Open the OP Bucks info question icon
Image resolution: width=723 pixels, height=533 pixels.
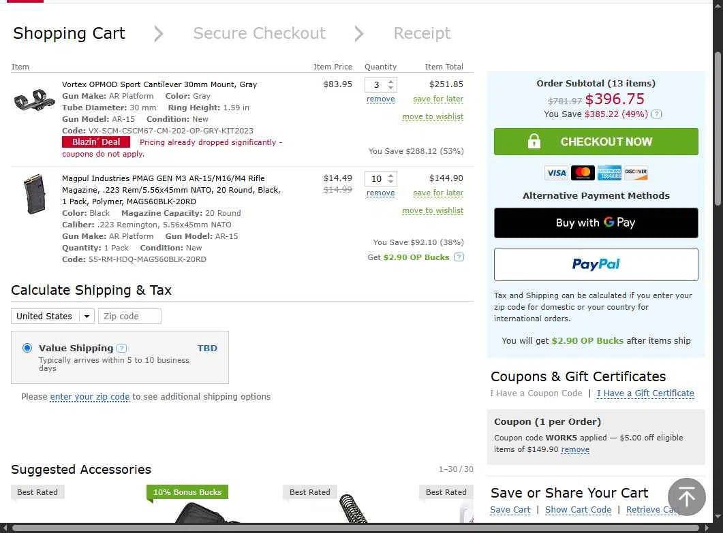tap(459, 257)
